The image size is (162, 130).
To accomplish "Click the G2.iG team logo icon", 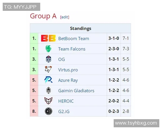I will pyautogui.click(x=48, y=111).
